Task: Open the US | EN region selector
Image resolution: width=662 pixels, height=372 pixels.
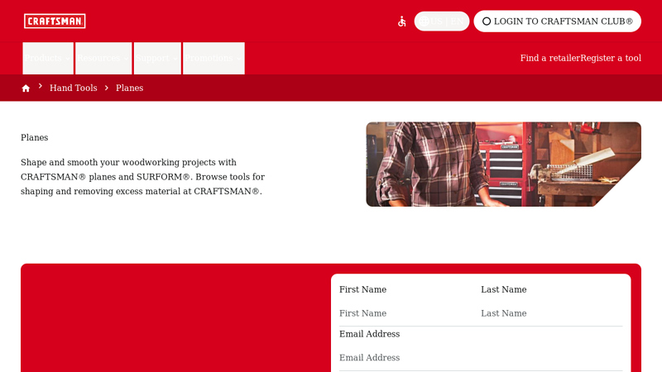Action: click(442, 21)
